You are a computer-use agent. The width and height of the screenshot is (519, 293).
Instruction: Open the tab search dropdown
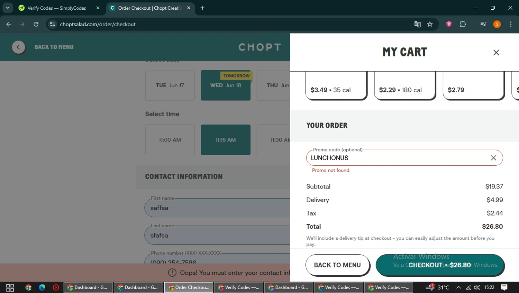(8, 8)
